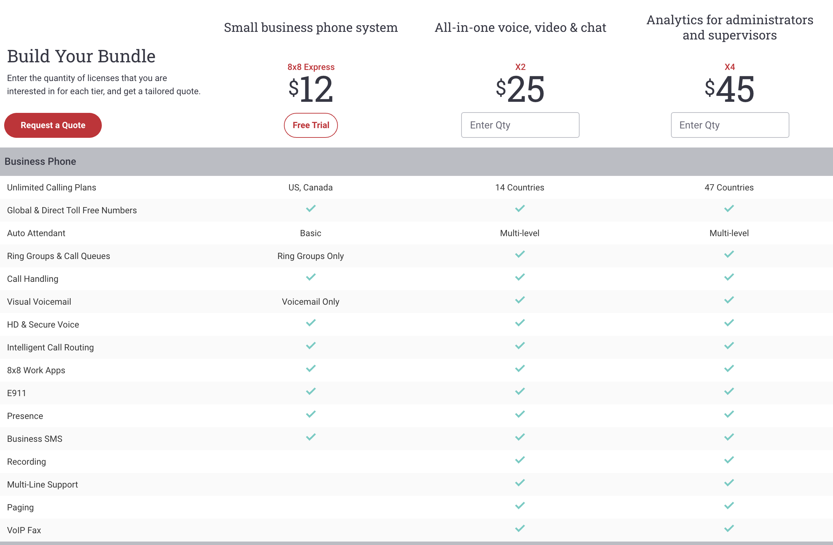Click the Intelligent Call Routing row label
833x545 pixels.
click(51, 347)
